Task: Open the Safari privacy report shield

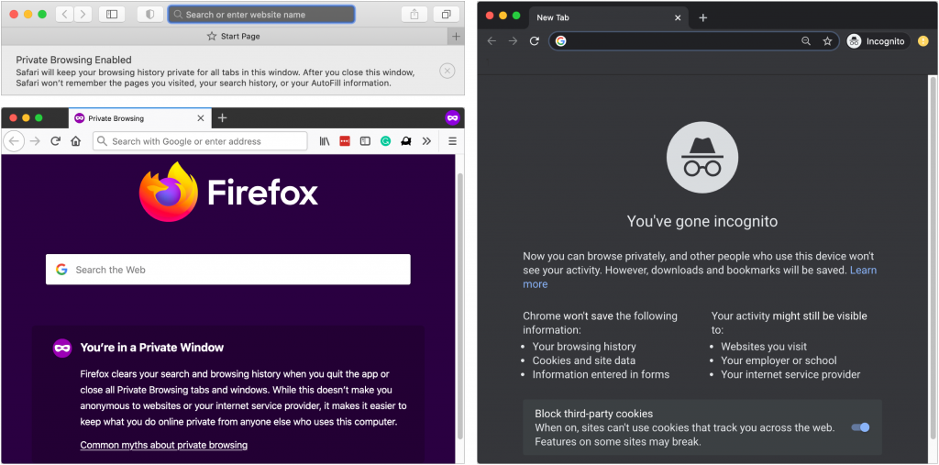Action: (149, 15)
